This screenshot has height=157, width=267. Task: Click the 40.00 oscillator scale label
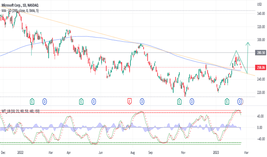tap(260, 116)
